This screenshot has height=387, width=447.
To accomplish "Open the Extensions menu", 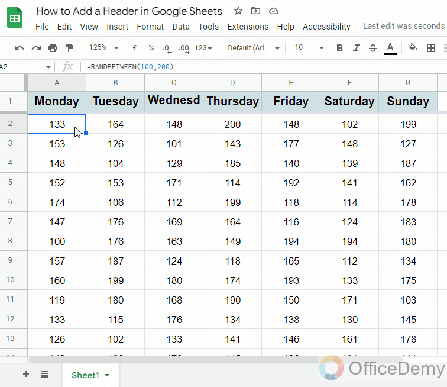I will pyautogui.click(x=248, y=27).
